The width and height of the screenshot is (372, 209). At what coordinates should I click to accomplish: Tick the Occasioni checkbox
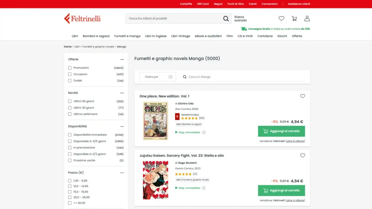70,74
